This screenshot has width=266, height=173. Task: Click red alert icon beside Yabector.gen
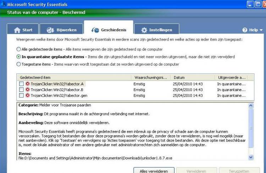tap(27, 95)
